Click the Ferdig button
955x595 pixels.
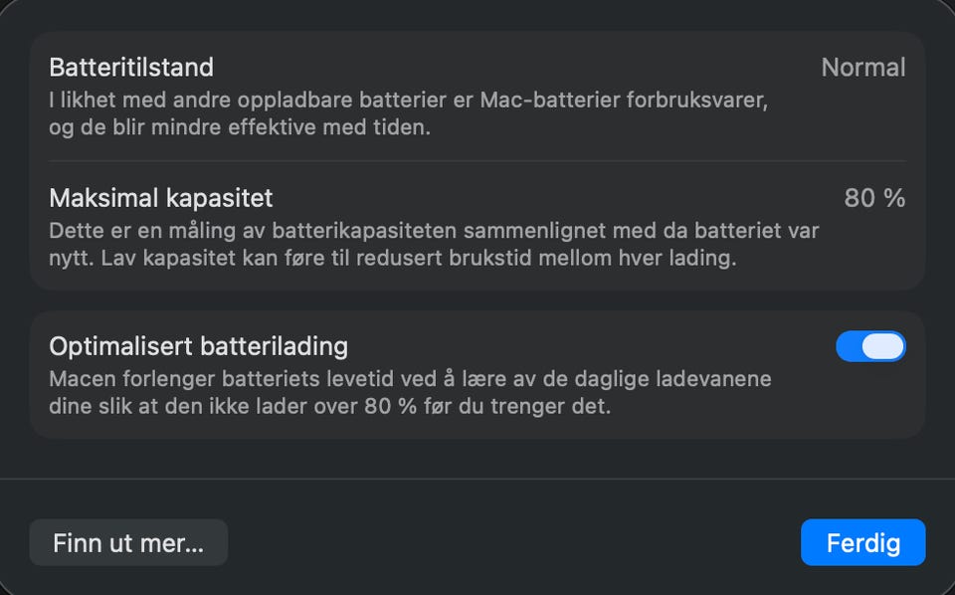coord(862,543)
